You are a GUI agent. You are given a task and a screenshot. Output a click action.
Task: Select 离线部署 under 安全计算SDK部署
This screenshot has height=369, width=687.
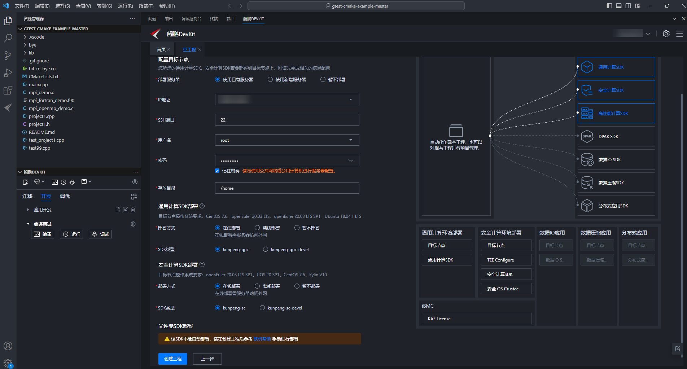[257, 286]
